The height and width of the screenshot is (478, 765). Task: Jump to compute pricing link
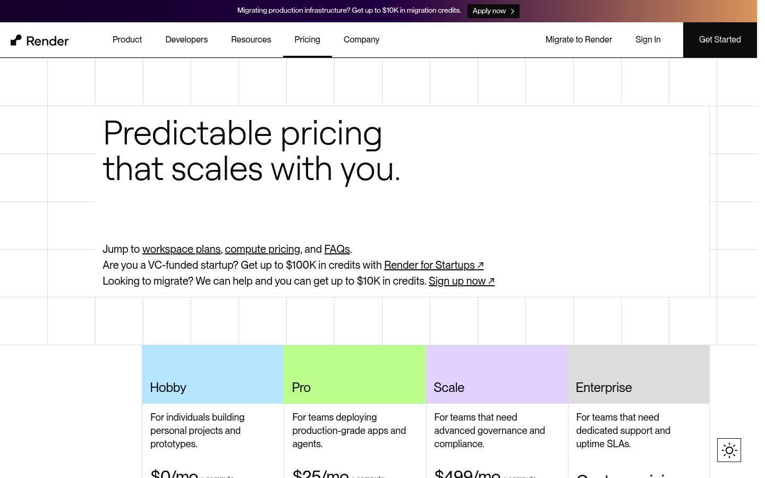[x=262, y=249]
